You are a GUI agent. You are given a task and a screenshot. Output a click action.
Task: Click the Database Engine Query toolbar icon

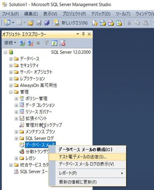click(x=95, y=23)
